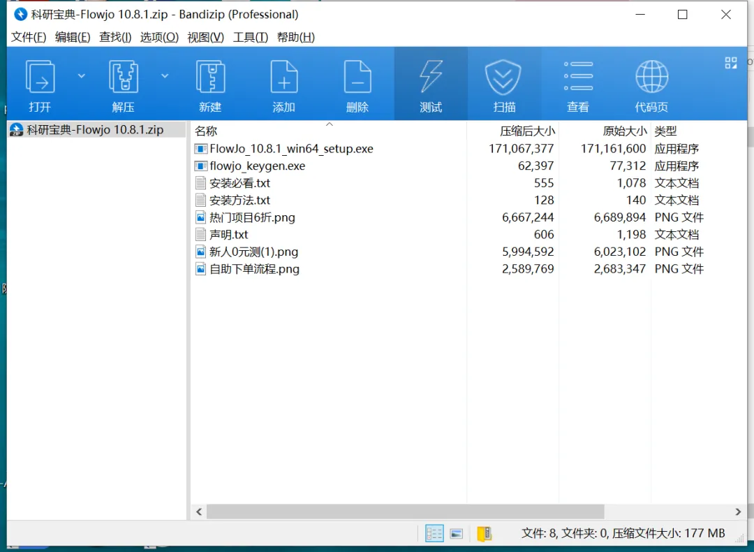Select the 解压 (Extract) toolbar icon
754x552 pixels.
click(123, 84)
